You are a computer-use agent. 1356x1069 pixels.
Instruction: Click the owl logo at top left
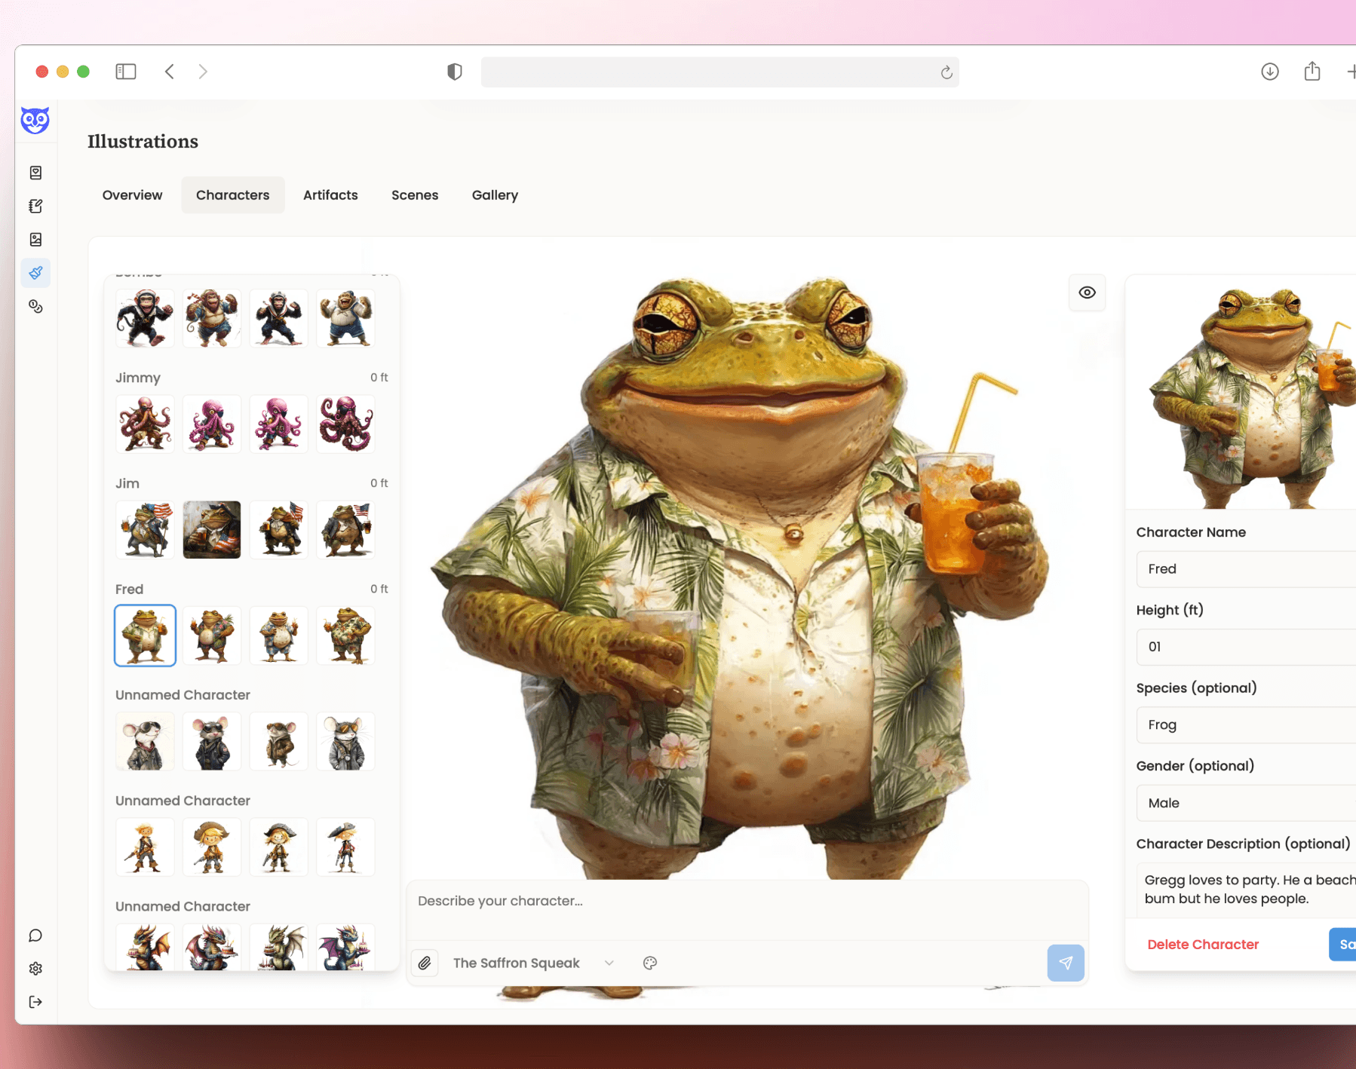pyautogui.click(x=35, y=120)
